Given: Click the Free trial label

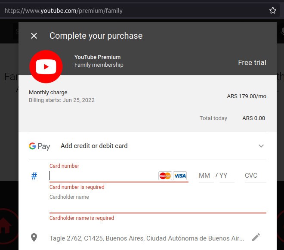Looking at the screenshot, I should [x=252, y=62].
